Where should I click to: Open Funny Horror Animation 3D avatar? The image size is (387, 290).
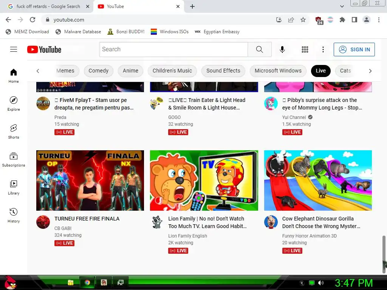[x=271, y=222]
